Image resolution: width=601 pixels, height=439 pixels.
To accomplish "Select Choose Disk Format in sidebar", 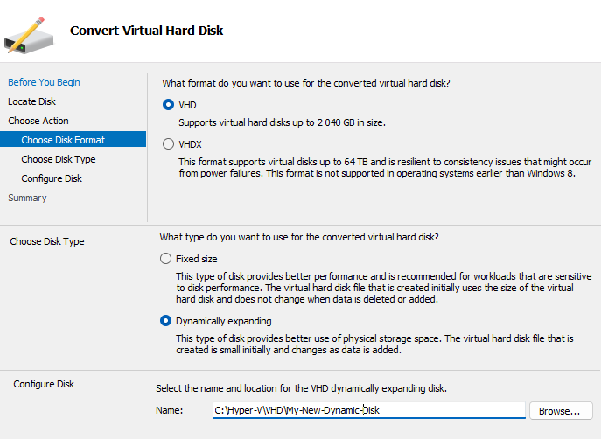I will (63, 140).
